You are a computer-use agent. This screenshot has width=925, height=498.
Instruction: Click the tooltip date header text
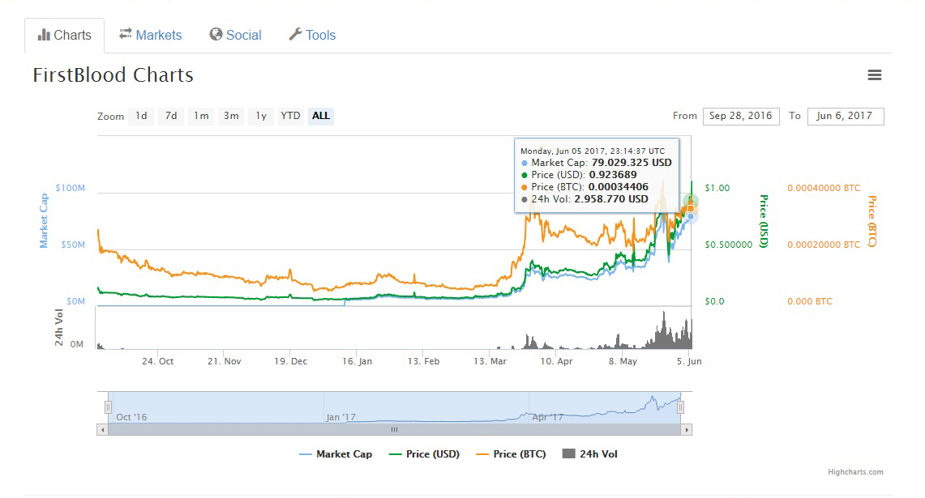click(593, 151)
